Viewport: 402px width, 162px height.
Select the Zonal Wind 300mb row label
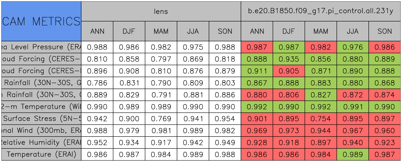pyautogui.click(x=41, y=131)
